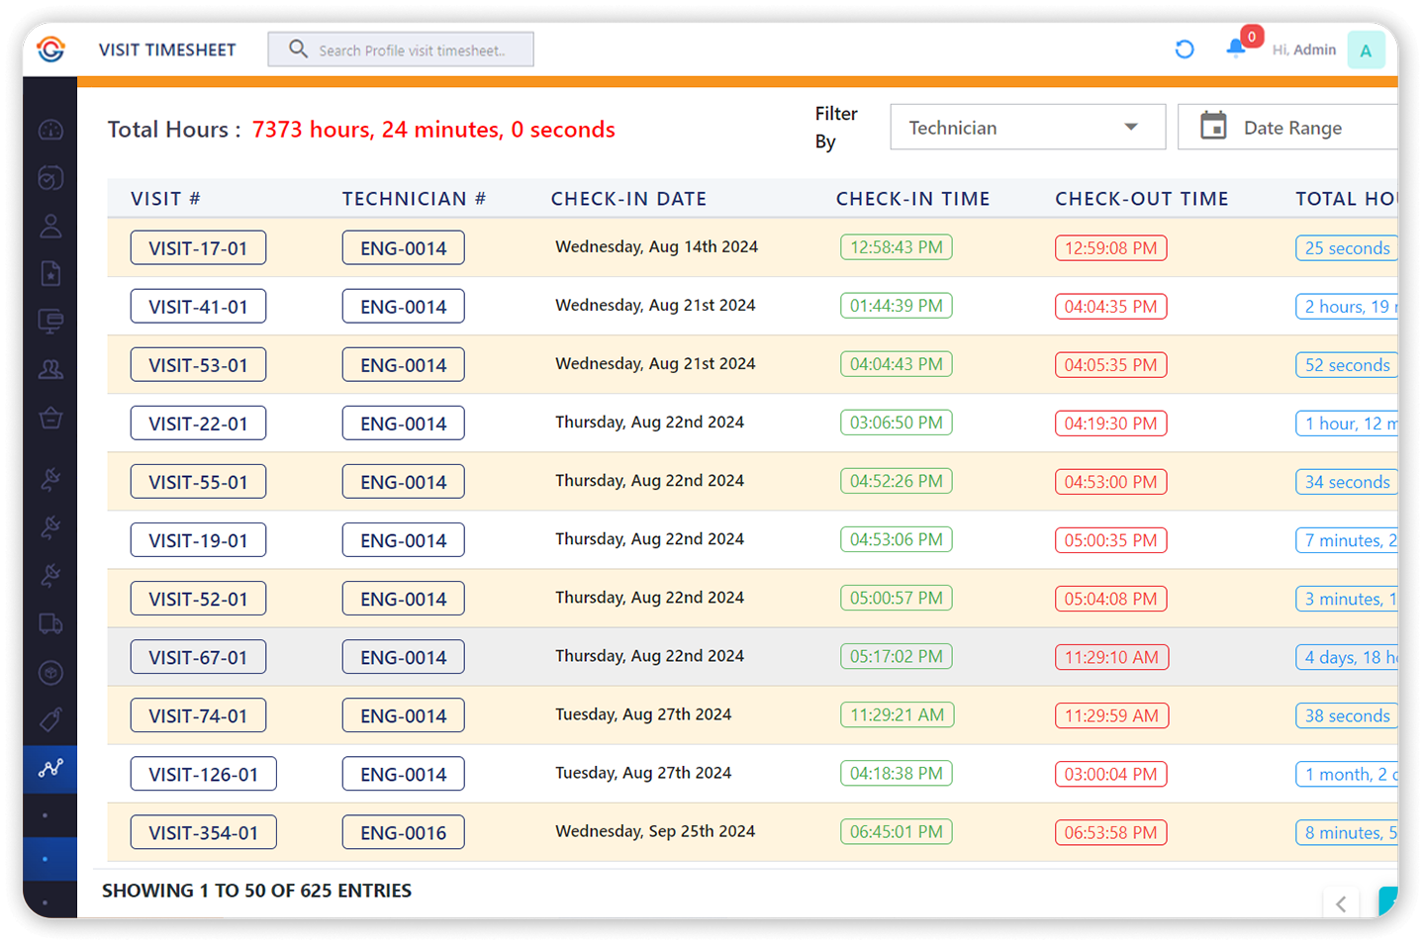Viewport: 1425px width, 945px height.
Task: Click date 'Wednesday, Aug 14th 2024'
Action: (x=656, y=246)
